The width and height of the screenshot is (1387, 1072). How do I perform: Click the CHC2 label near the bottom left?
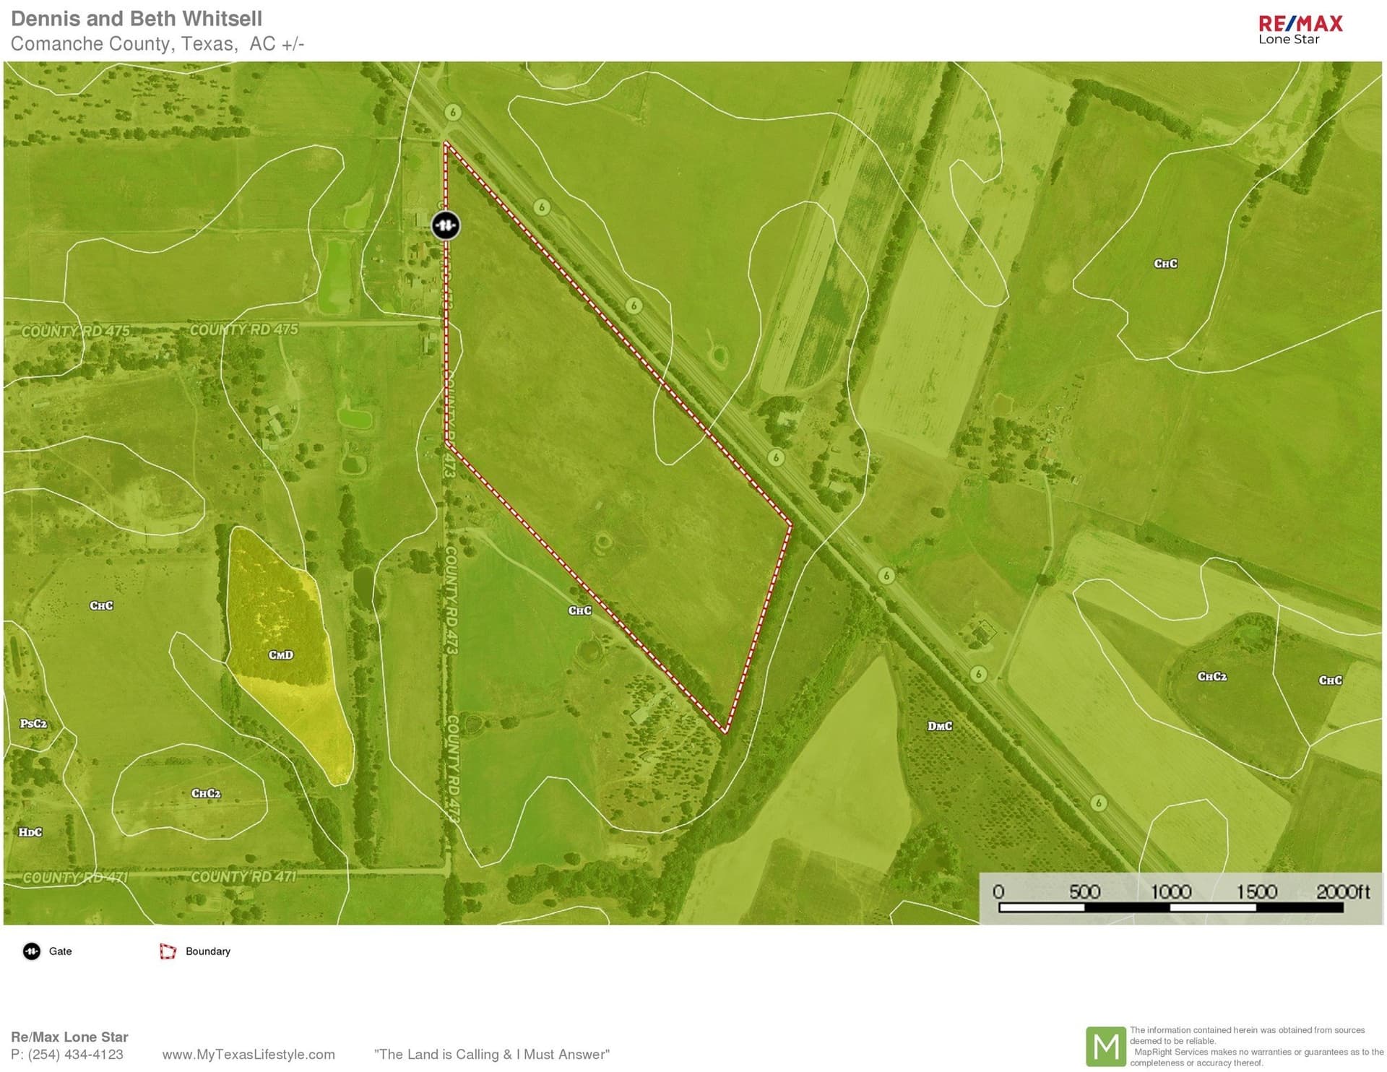click(x=206, y=793)
